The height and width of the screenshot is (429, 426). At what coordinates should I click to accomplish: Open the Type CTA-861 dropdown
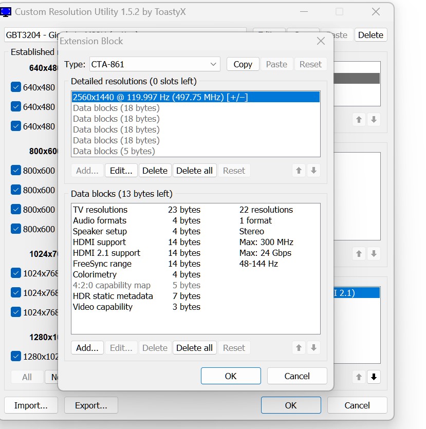click(x=154, y=64)
